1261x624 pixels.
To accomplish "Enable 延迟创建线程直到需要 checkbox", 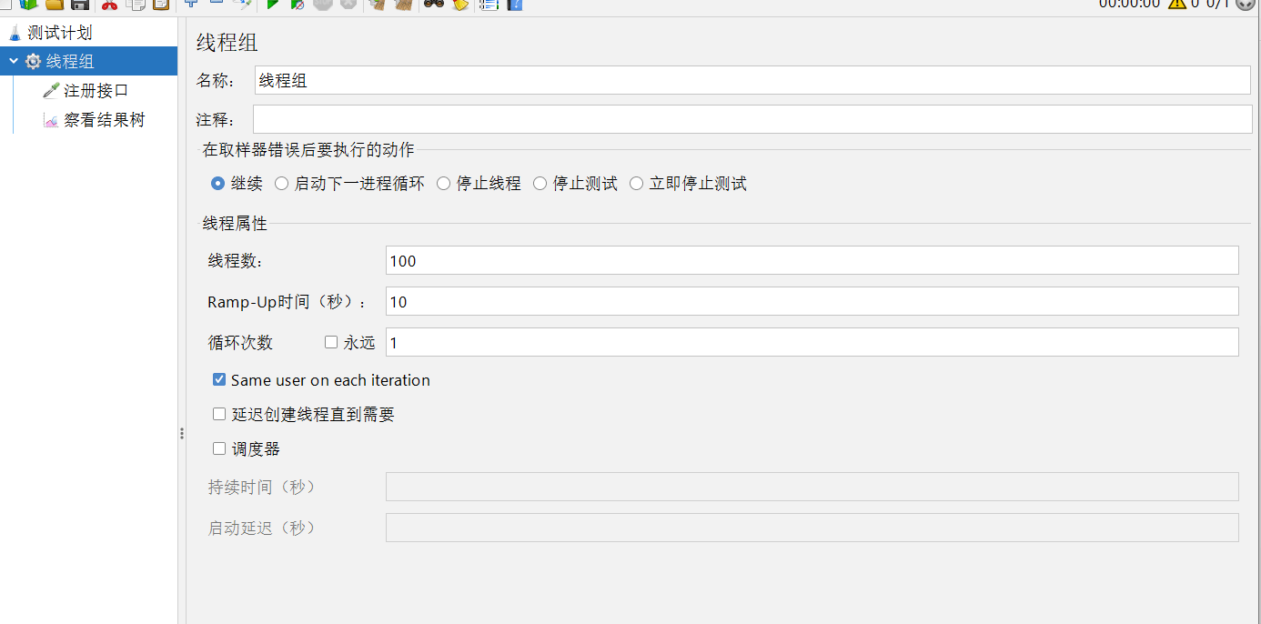I will pos(219,414).
